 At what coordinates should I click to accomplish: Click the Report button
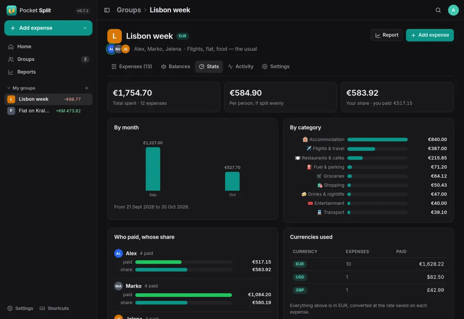click(x=387, y=35)
